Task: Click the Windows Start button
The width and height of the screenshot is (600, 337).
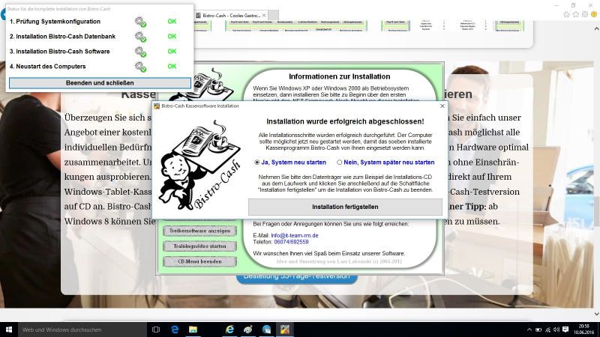Action: click(10, 329)
